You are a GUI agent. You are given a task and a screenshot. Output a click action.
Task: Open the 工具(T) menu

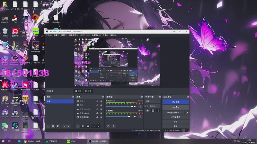point(106,35)
